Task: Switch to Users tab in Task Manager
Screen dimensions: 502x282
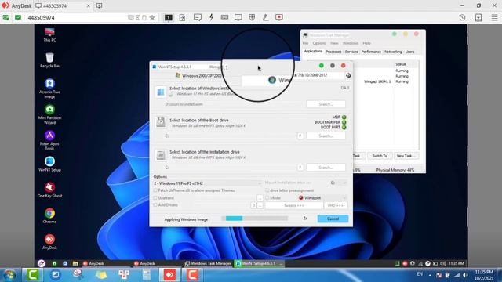Action: point(409,52)
